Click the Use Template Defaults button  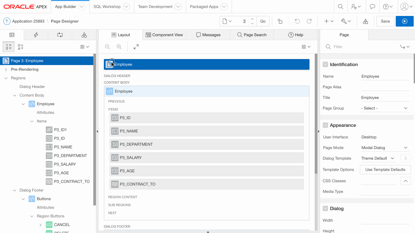point(385,170)
